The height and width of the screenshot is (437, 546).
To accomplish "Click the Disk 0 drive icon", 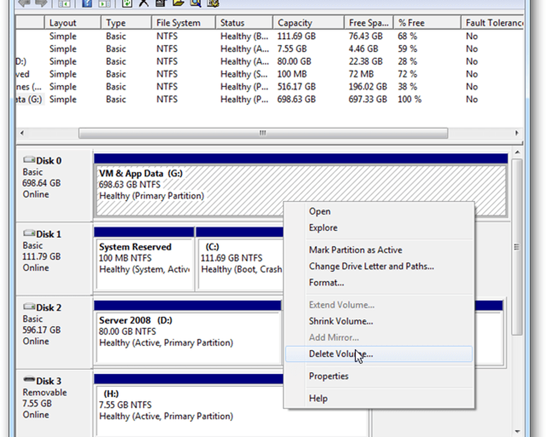I will [29, 160].
